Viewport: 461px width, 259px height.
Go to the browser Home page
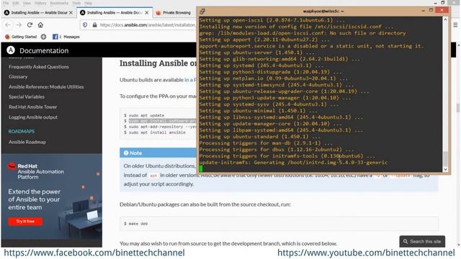click(x=40, y=25)
